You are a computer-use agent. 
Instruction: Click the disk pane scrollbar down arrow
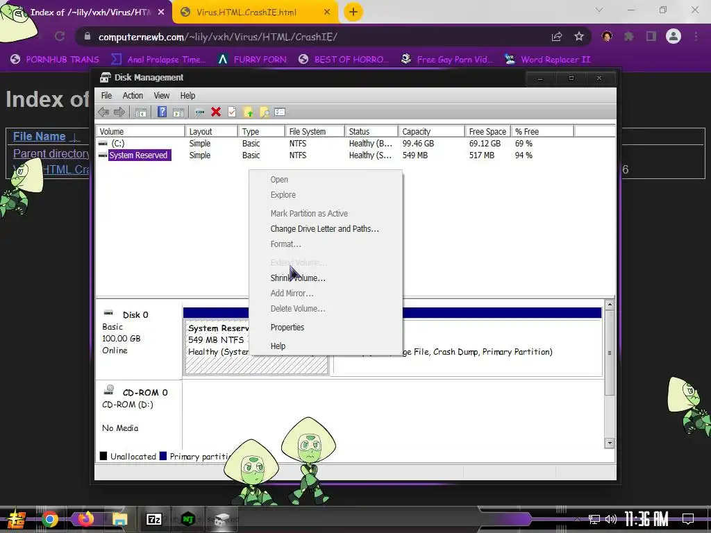click(610, 443)
